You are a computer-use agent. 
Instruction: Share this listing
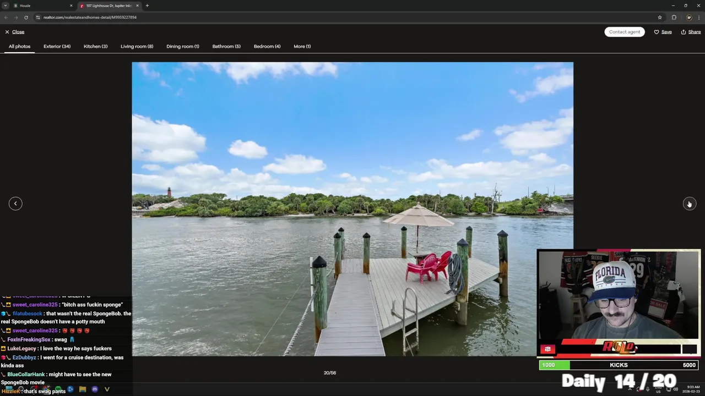coord(691,32)
